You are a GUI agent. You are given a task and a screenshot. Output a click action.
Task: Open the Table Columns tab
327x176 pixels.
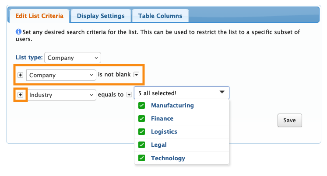tap(160, 16)
